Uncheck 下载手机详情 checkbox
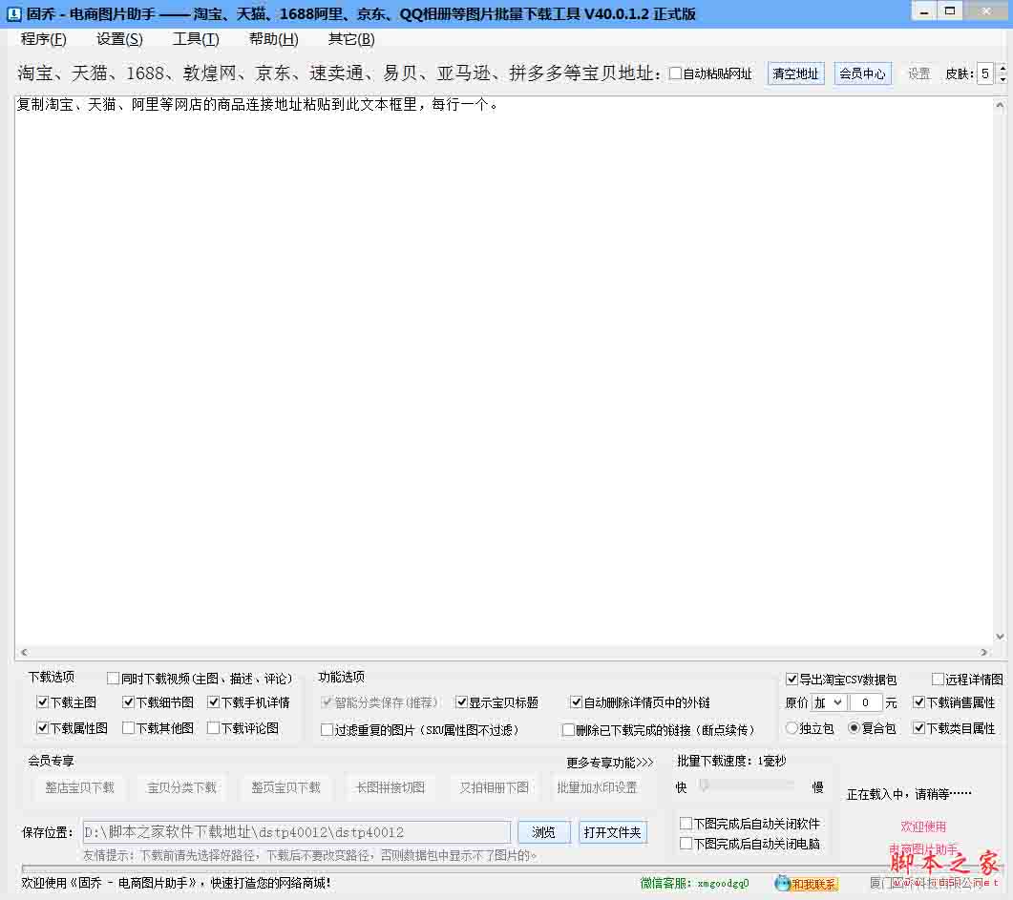Screen dimensions: 1013x900 point(213,701)
